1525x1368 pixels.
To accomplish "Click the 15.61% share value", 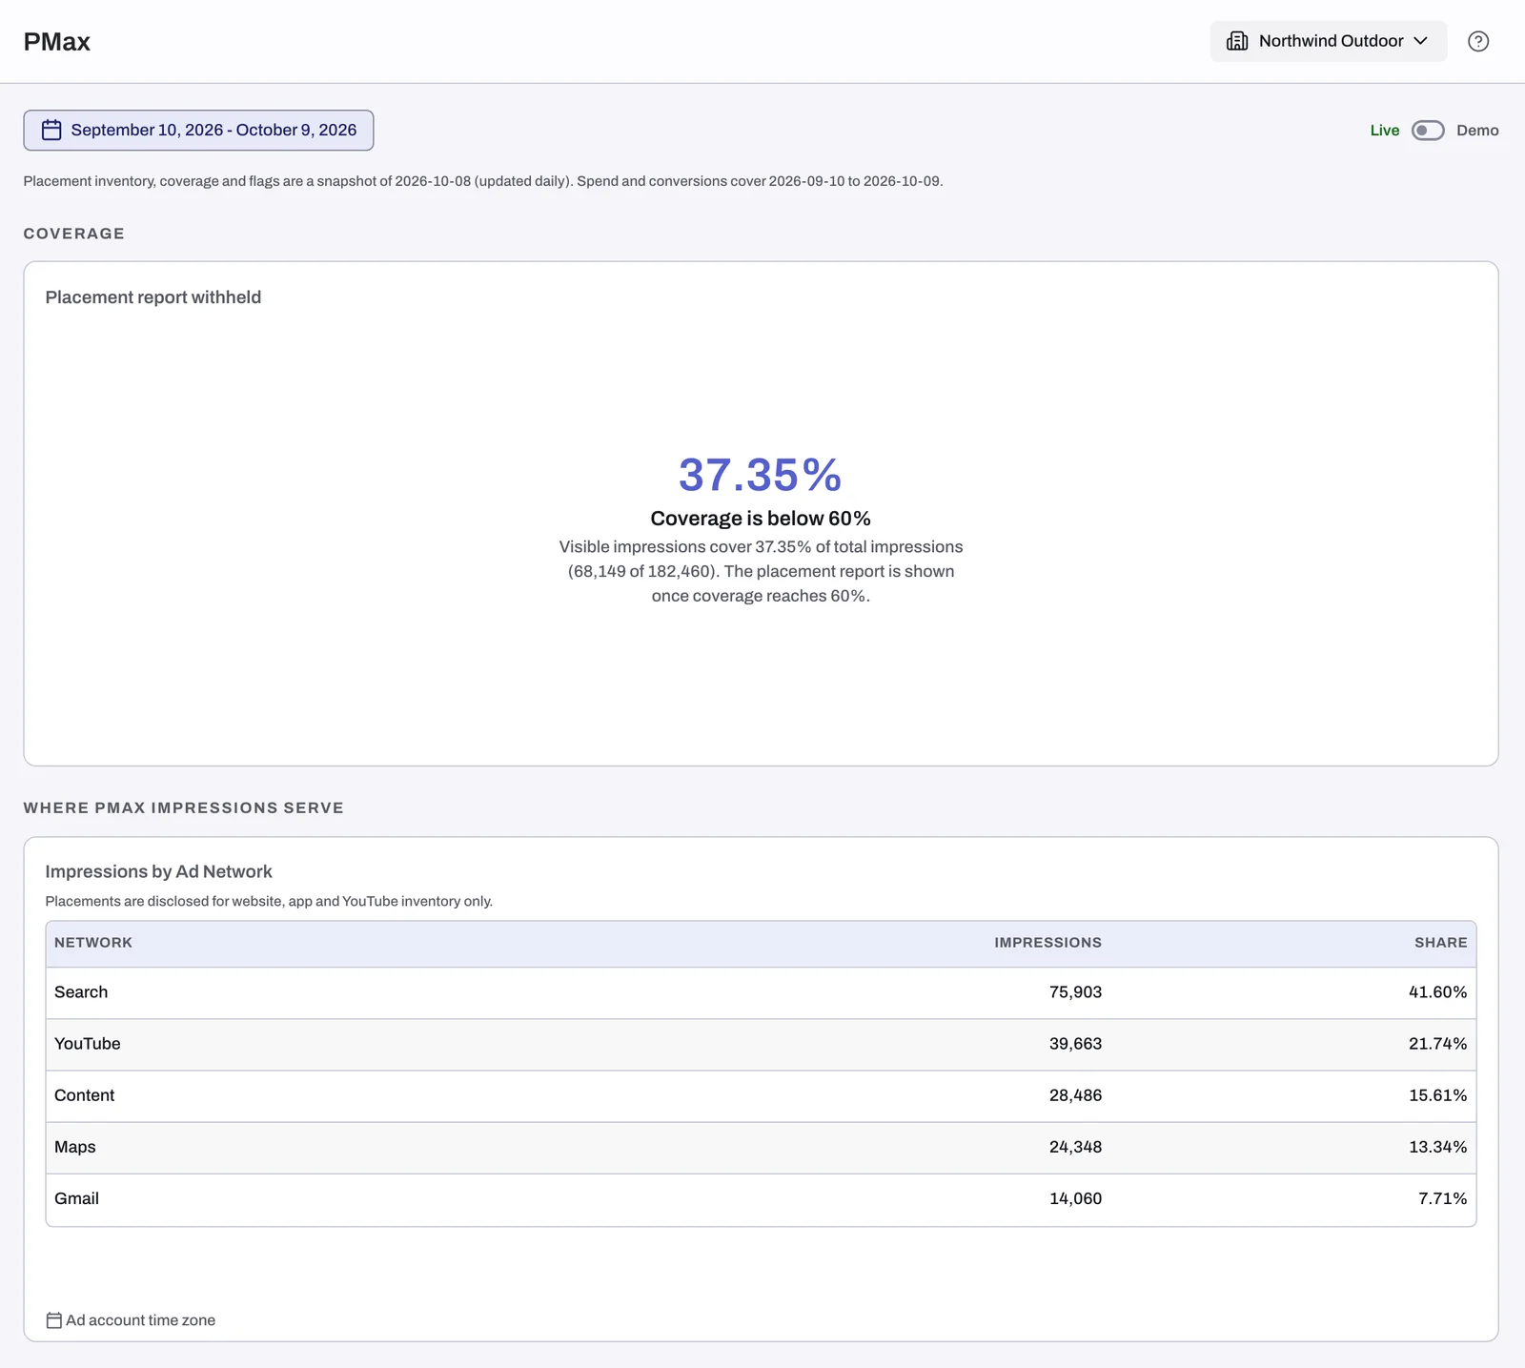I will click(1437, 1095).
